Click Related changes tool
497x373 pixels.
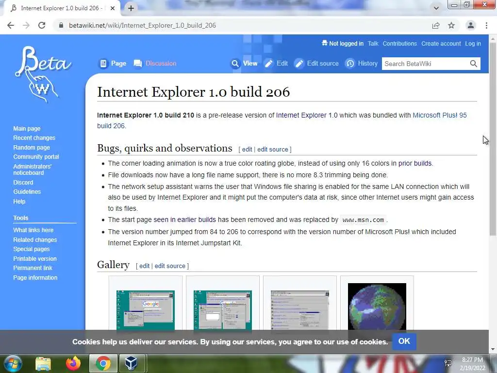35,240
